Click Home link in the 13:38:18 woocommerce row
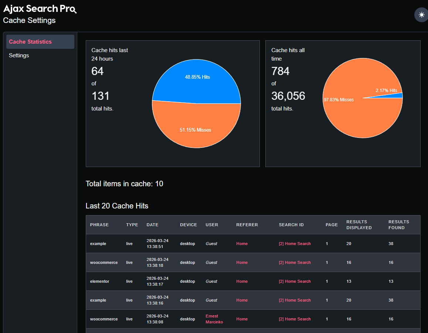 [x=242, y=262]
